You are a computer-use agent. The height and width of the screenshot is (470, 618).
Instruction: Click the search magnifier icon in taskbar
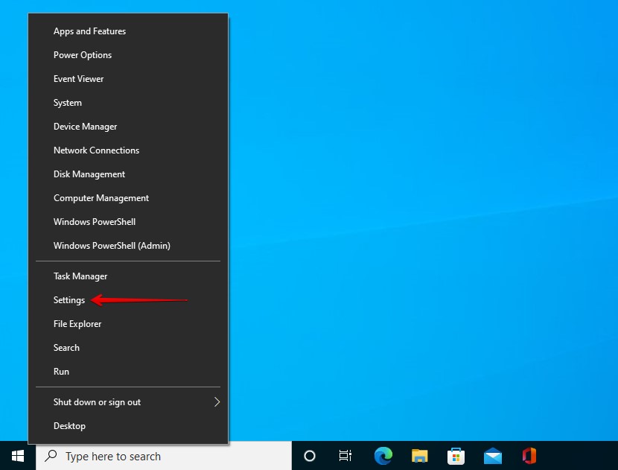pos(51,456)
